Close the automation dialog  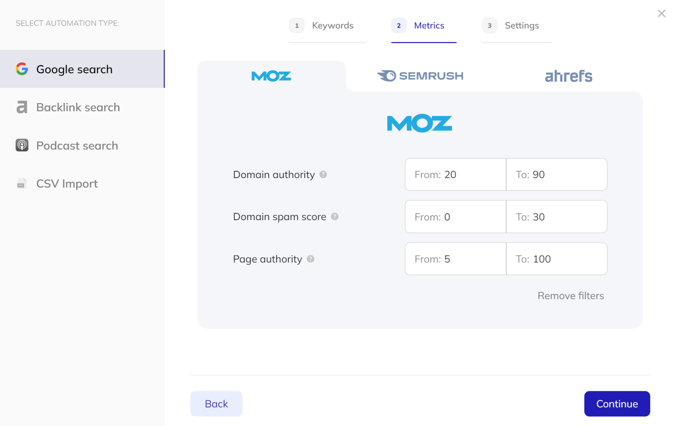661,14
